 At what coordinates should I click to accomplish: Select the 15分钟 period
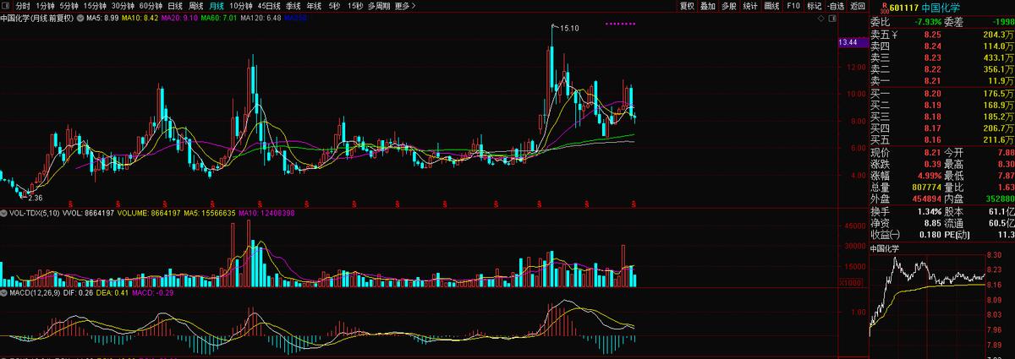(96, 5)
